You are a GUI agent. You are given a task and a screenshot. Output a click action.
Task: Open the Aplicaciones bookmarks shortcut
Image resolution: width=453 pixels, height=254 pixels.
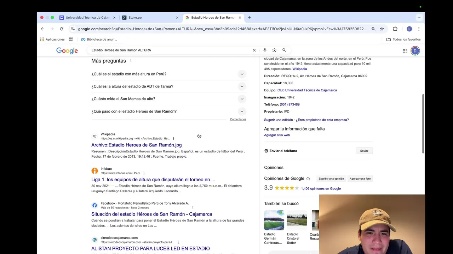(52, 39)
